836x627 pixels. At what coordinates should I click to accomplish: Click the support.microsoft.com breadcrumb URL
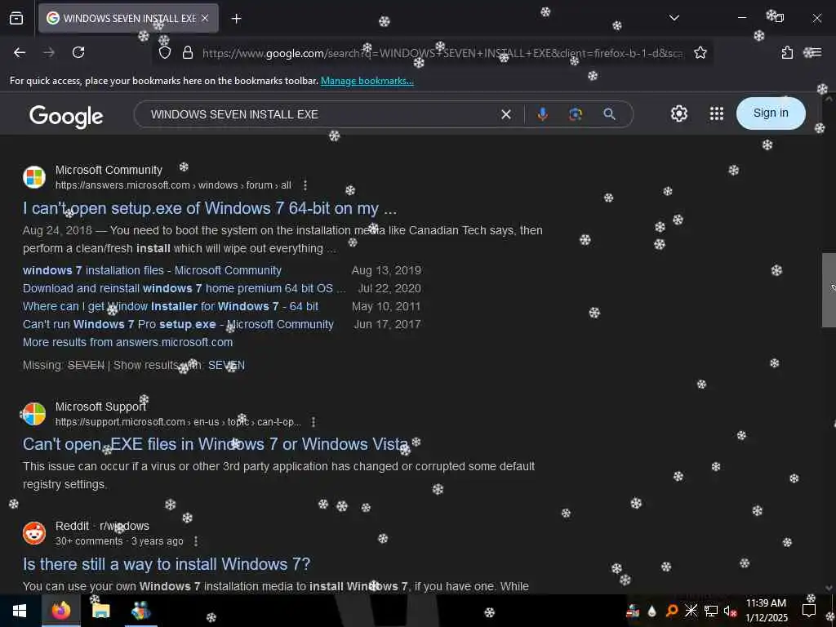(178, 422)
